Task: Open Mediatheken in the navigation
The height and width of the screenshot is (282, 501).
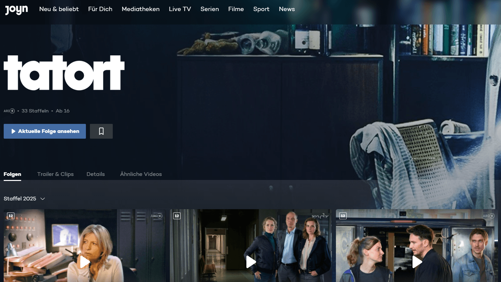Action: pos(141,9)
